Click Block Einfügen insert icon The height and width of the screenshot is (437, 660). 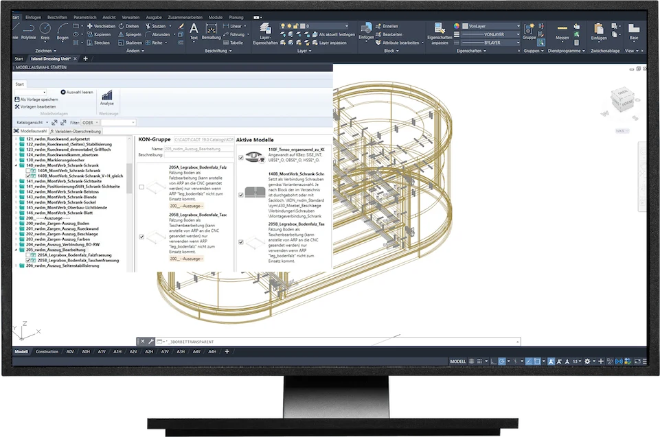366,32
